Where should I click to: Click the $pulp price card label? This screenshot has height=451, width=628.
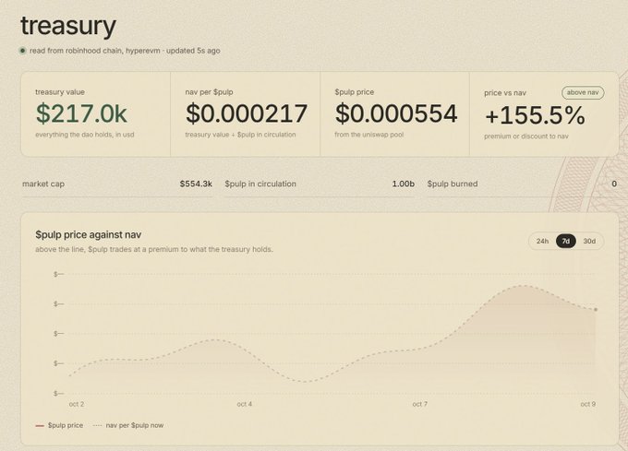354,92
